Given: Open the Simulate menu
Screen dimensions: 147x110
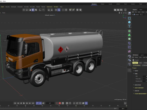Looking at the screenshot, I should pyautogui.click(x=32, y=7).
